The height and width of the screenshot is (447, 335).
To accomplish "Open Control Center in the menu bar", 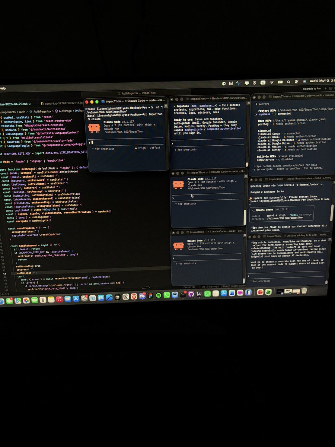I will pos(296,82).
